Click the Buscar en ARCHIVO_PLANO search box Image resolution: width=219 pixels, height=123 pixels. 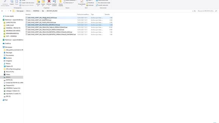(x=207, y=11)
